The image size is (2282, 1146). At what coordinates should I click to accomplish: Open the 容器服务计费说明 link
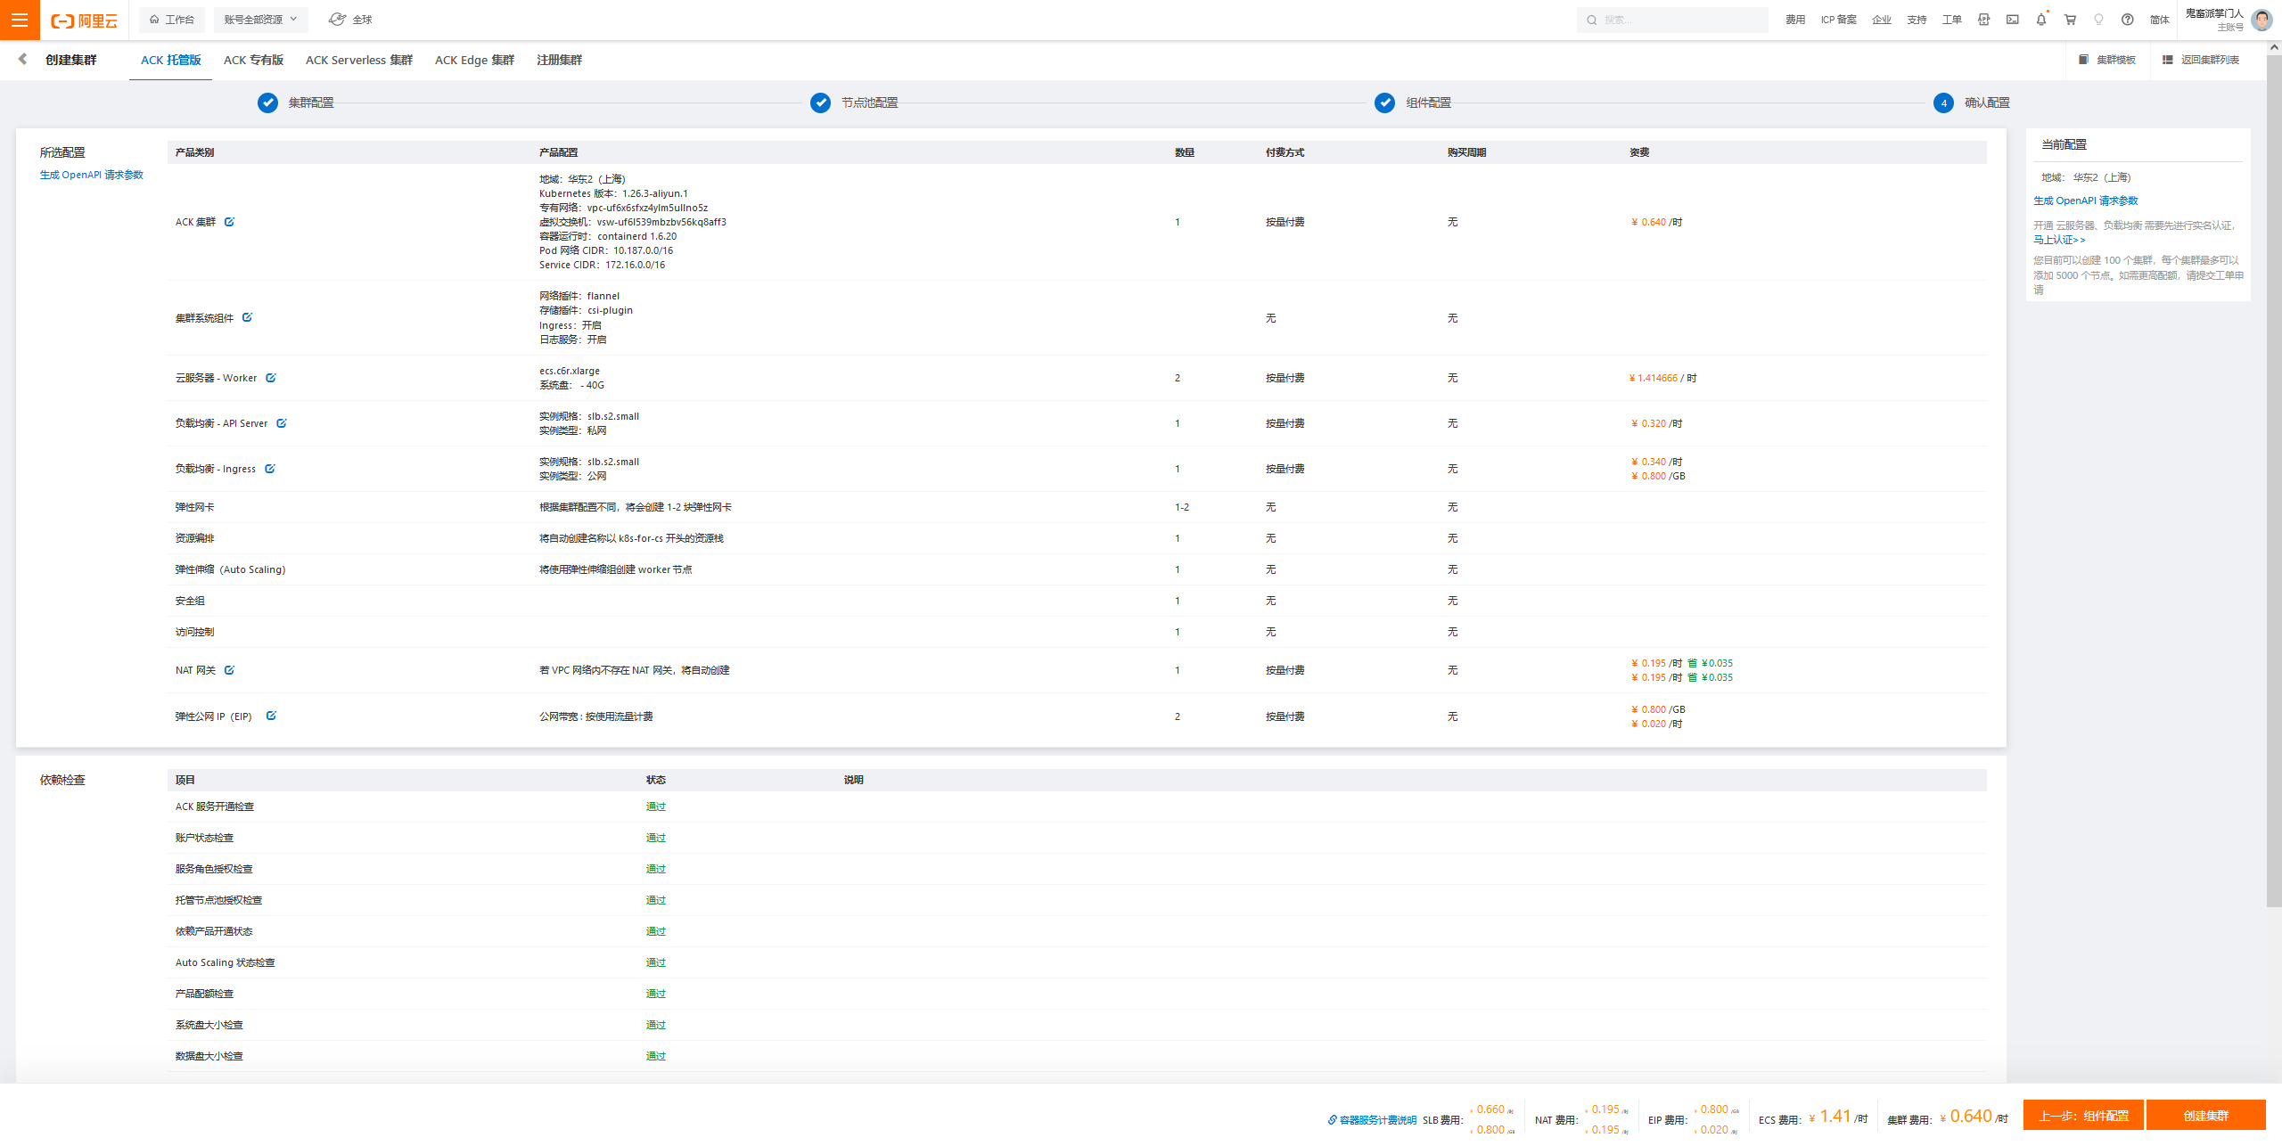point(1372,1120)
